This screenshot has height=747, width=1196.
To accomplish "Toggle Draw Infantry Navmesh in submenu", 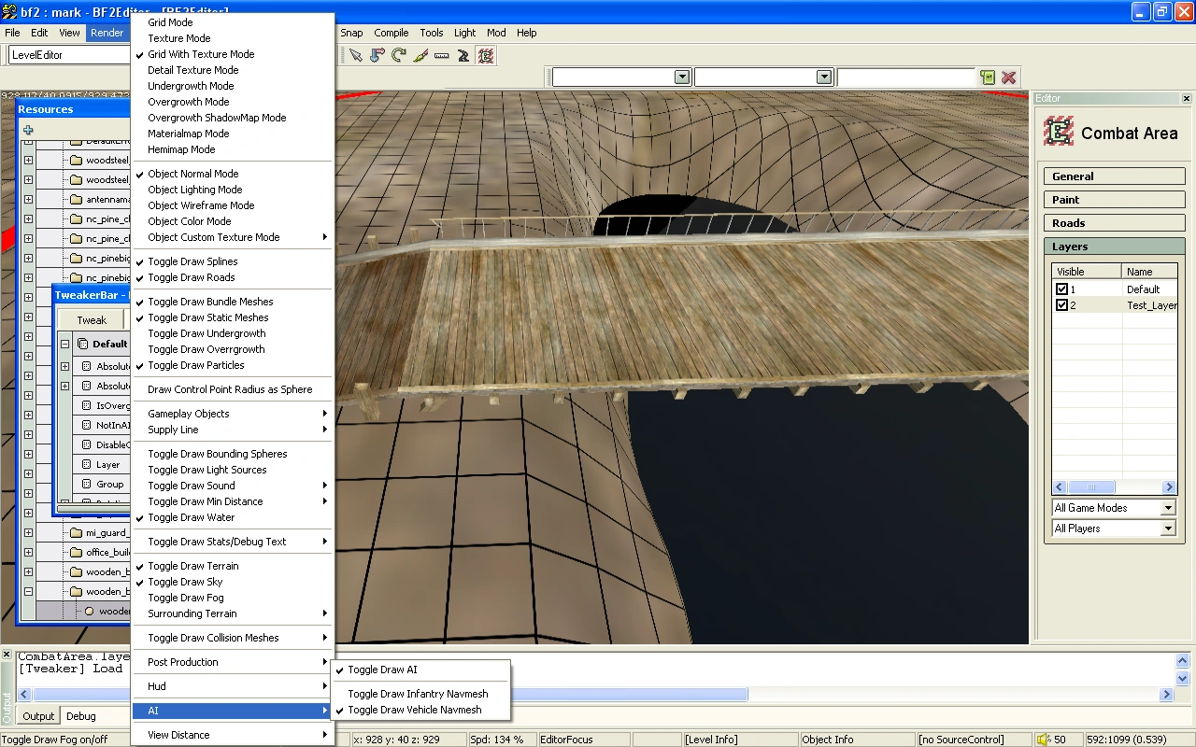I will (x=418, y=694).
